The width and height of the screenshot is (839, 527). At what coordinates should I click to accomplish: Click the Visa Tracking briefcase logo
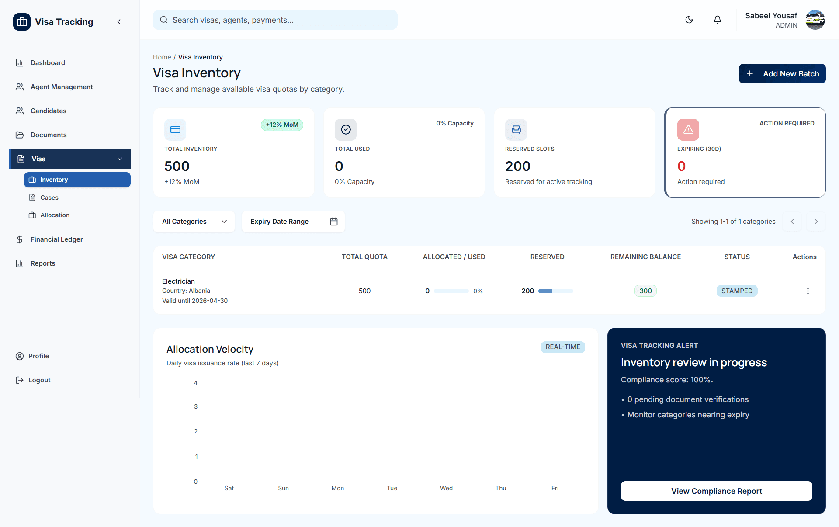tap(22, 22)
